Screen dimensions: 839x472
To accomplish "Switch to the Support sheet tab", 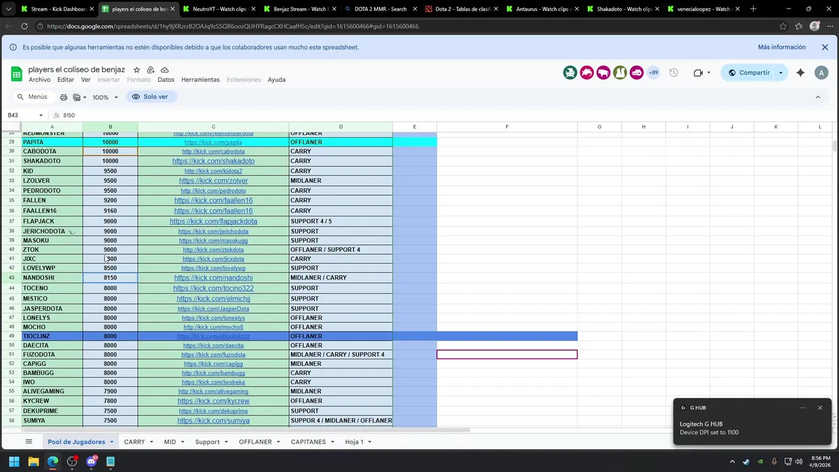I will [207, 442].
